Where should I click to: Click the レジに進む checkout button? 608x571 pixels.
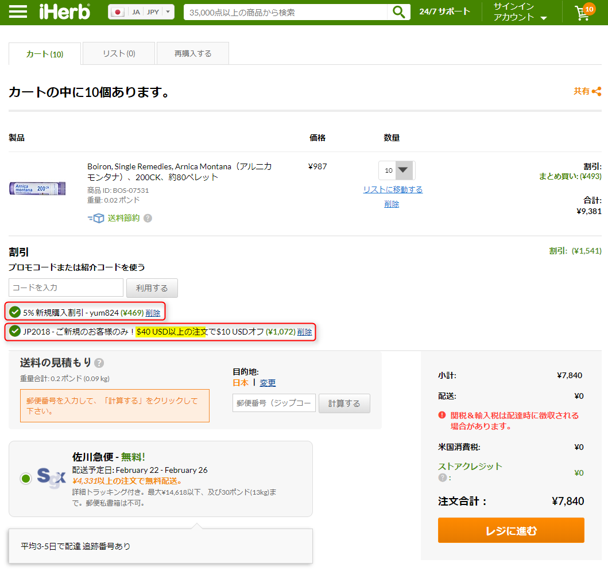pyautogui.click(x=511, y=530)
